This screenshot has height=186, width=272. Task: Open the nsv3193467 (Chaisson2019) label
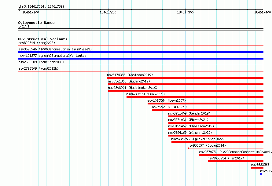(191, 126)
